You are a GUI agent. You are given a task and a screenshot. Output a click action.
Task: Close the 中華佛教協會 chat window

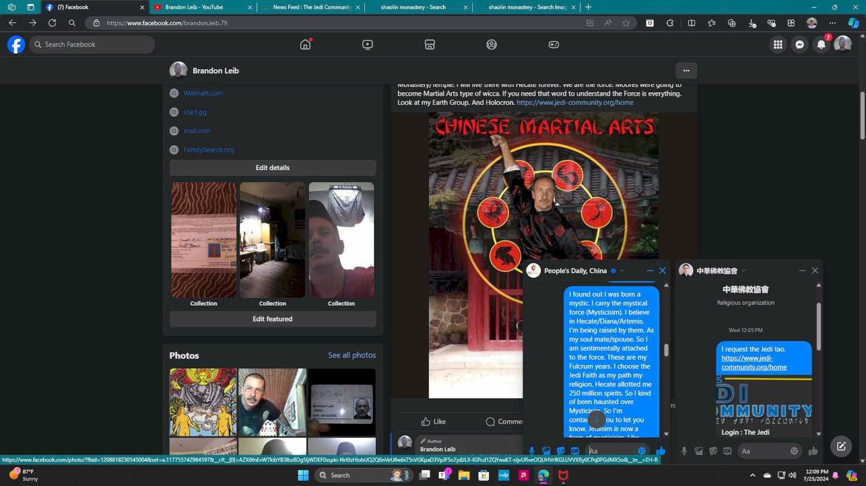pyautogui.click(x=815, y=270)
